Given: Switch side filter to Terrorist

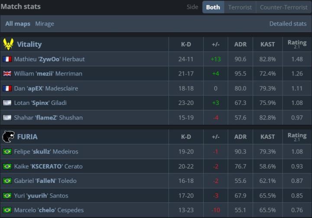Looking at the screenshot, I should coord(240,7).
